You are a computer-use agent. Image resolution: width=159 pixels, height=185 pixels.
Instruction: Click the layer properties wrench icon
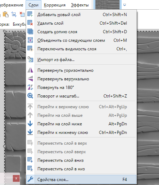coord(30,179)
